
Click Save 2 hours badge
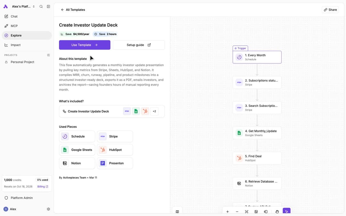click(x=105, y=34)
